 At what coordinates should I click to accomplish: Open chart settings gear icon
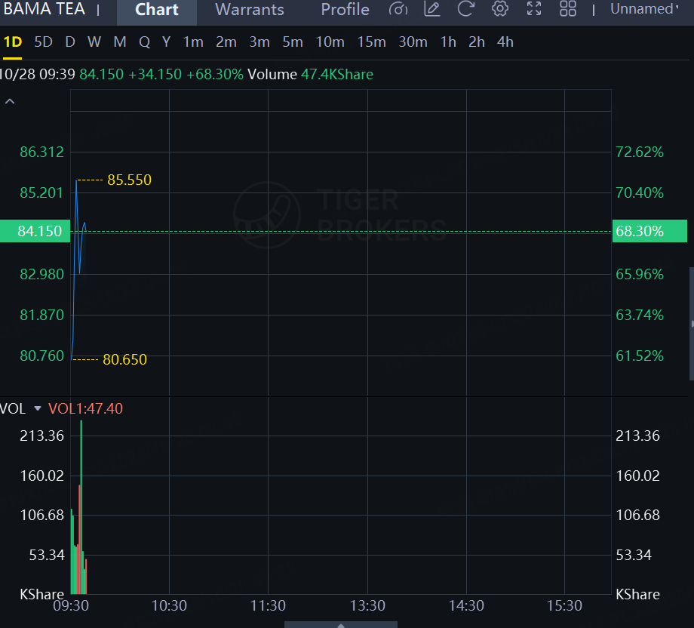tap(499, 9)
